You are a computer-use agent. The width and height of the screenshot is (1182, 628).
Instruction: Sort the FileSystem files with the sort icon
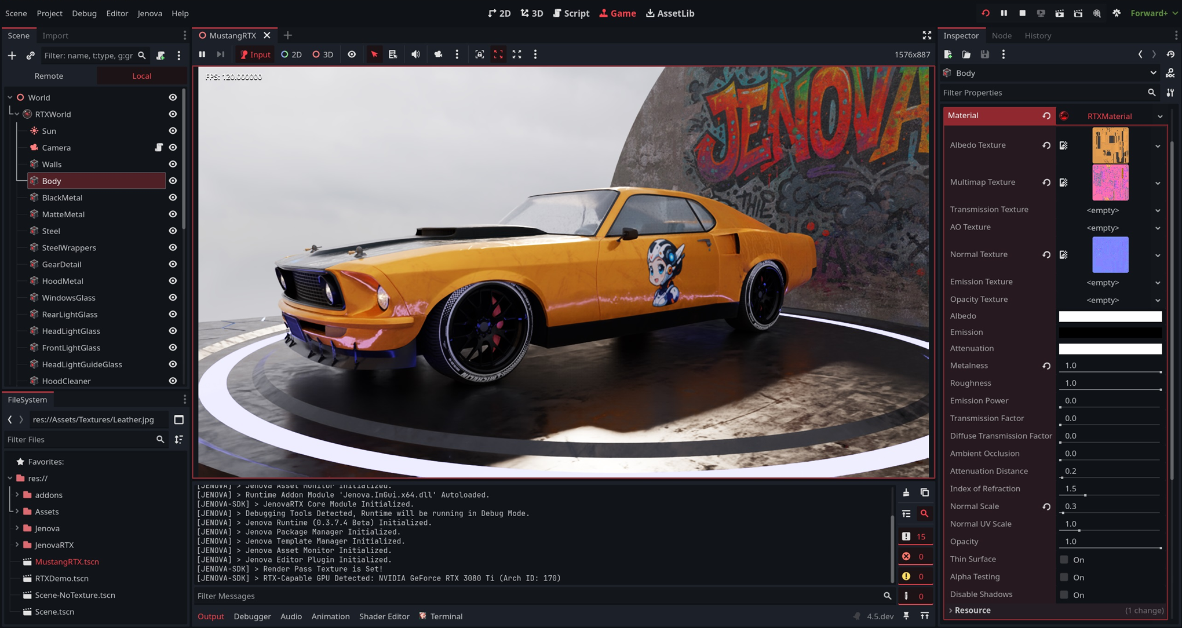(x=179, y=440)
